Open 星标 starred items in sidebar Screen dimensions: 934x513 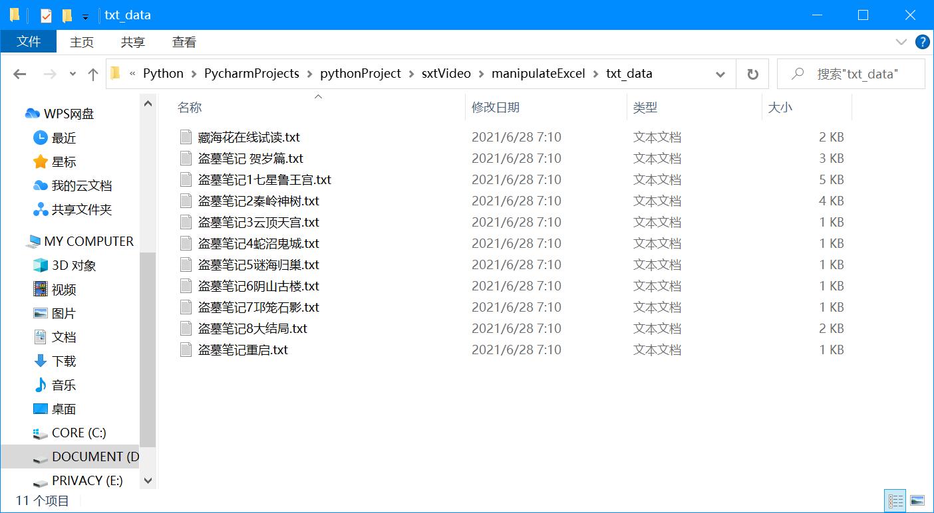coord(64,161)
